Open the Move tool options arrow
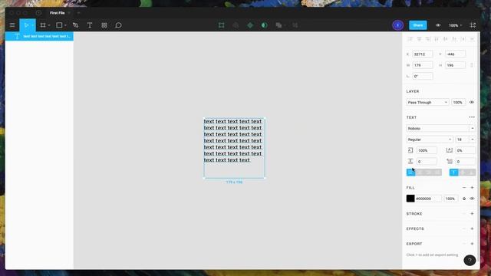491x276 pixels. point(32,25)
